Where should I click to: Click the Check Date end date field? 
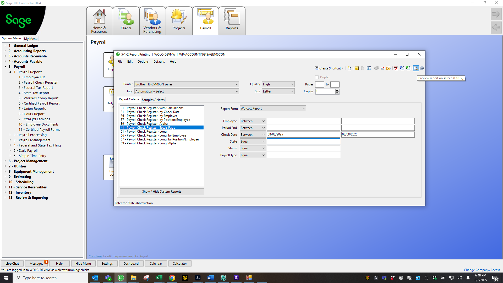pos(378,134)
